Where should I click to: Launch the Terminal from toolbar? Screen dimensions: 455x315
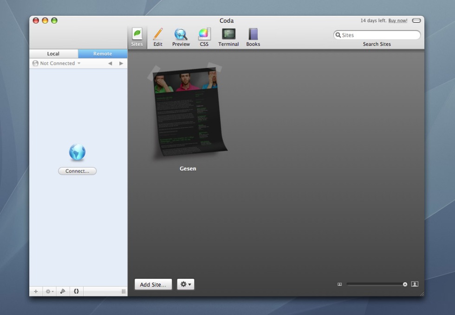228,37
